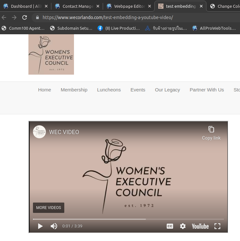Open the AllProWebTools bookmark
This screenshot has width=240, height=241.
pos(214,28)
